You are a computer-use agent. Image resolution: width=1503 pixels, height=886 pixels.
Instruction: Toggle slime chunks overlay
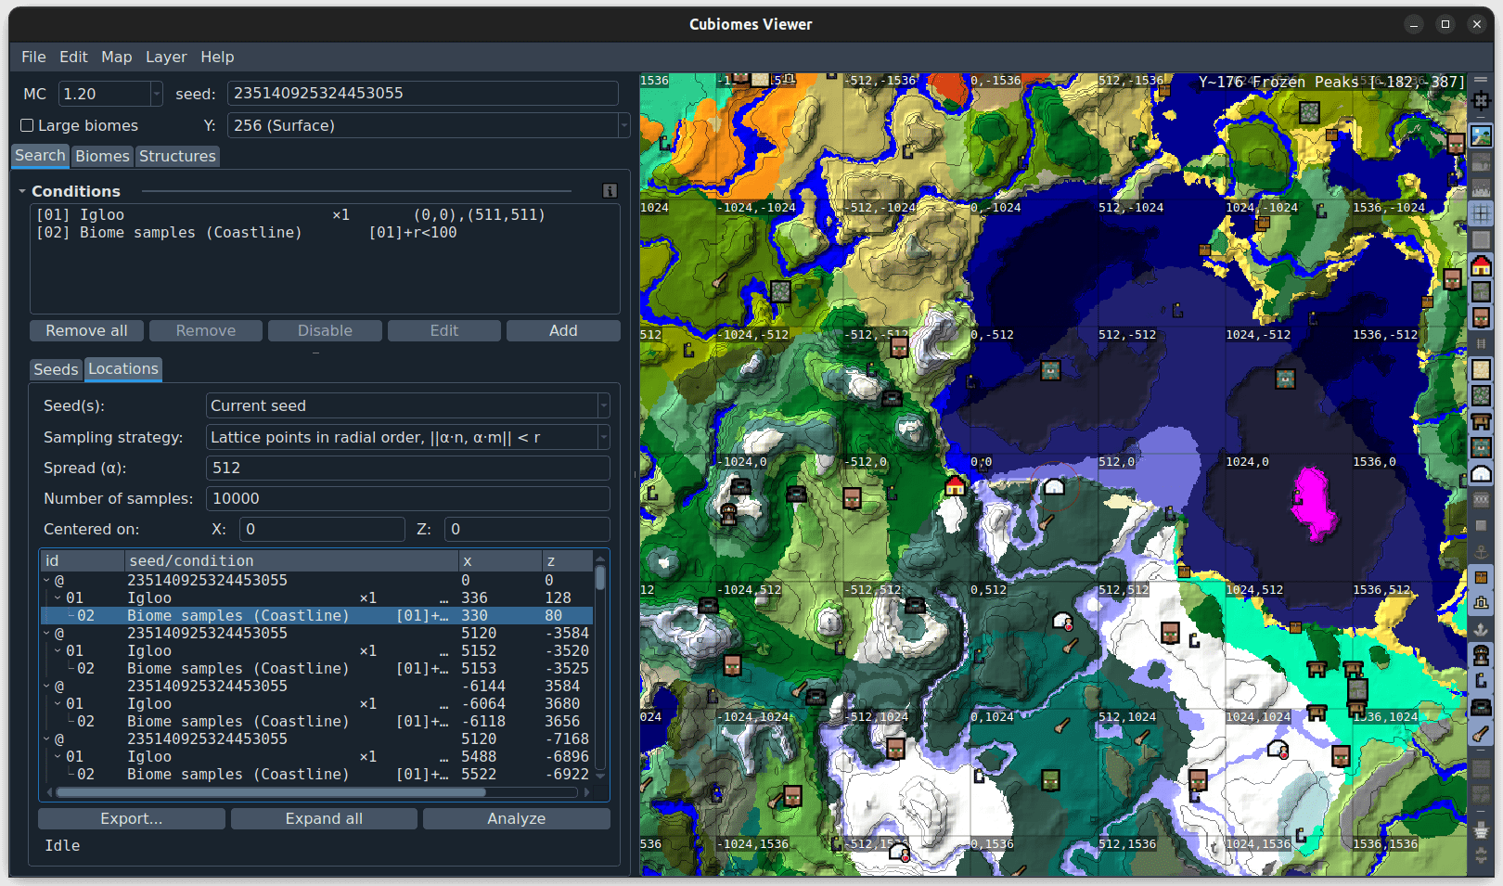click(x=1481, y=239)
